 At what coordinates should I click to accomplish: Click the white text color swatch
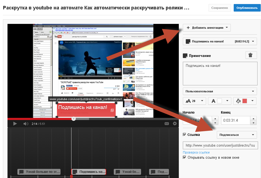pyautogui.click(x=220, y=101)
